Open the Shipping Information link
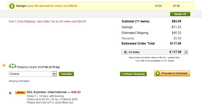 tap(19, 81)
